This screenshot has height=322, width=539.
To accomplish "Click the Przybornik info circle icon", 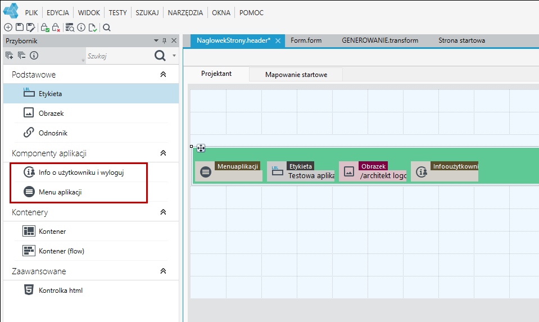I will click(x=34, y=55).
